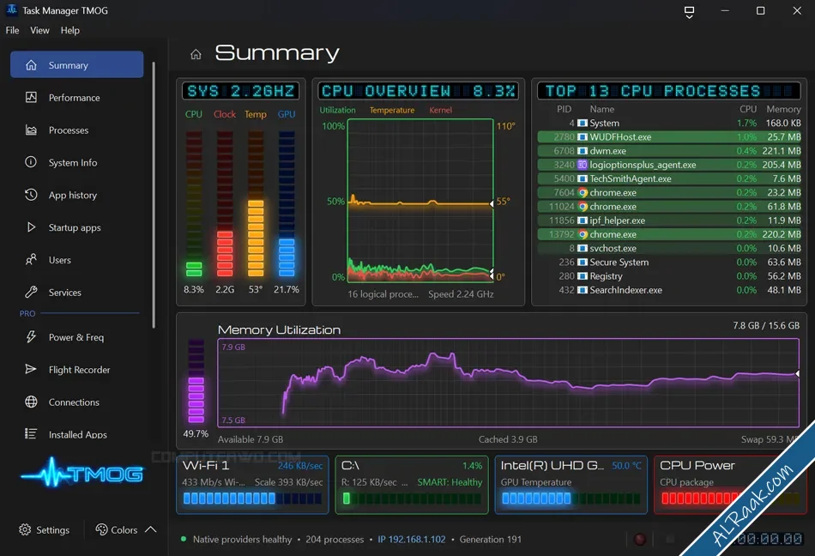
Task: Open the Users sidebar icon
Action: click(x=31, y=259)
